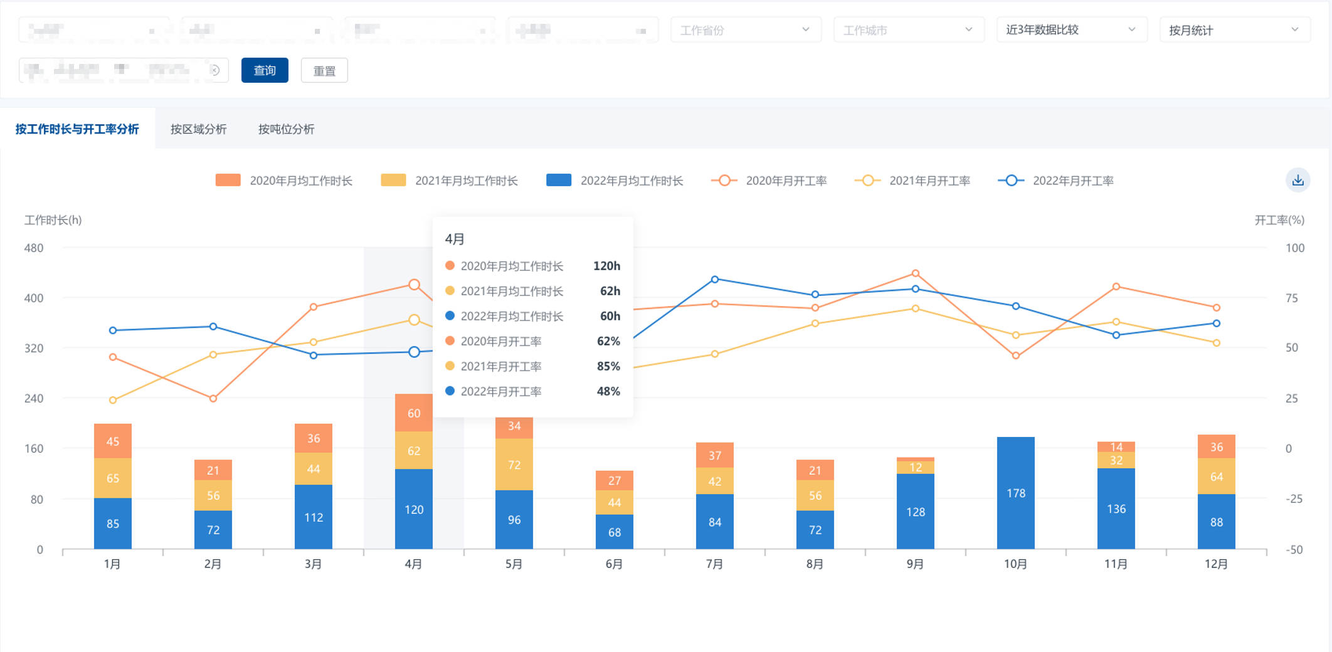Viewport: 1332px width, 652px height.
Task: Click the 2020年月开工率 orange line marker in legend
Action: [x=724, y=181]
